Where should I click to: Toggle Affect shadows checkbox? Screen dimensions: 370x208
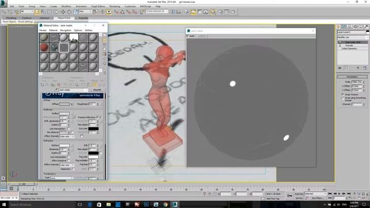pos(68,161)
